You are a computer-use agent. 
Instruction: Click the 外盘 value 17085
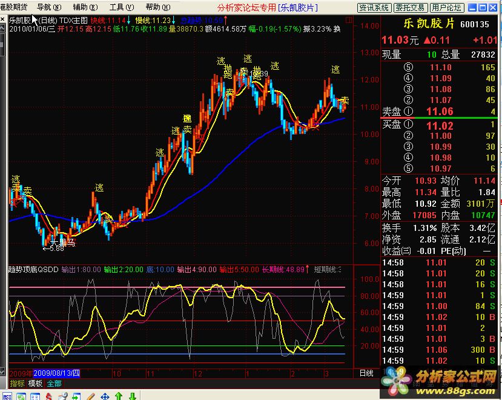[x=424, y=215]
